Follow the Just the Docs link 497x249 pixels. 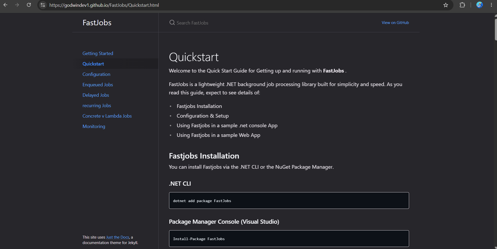pos(118,237)
